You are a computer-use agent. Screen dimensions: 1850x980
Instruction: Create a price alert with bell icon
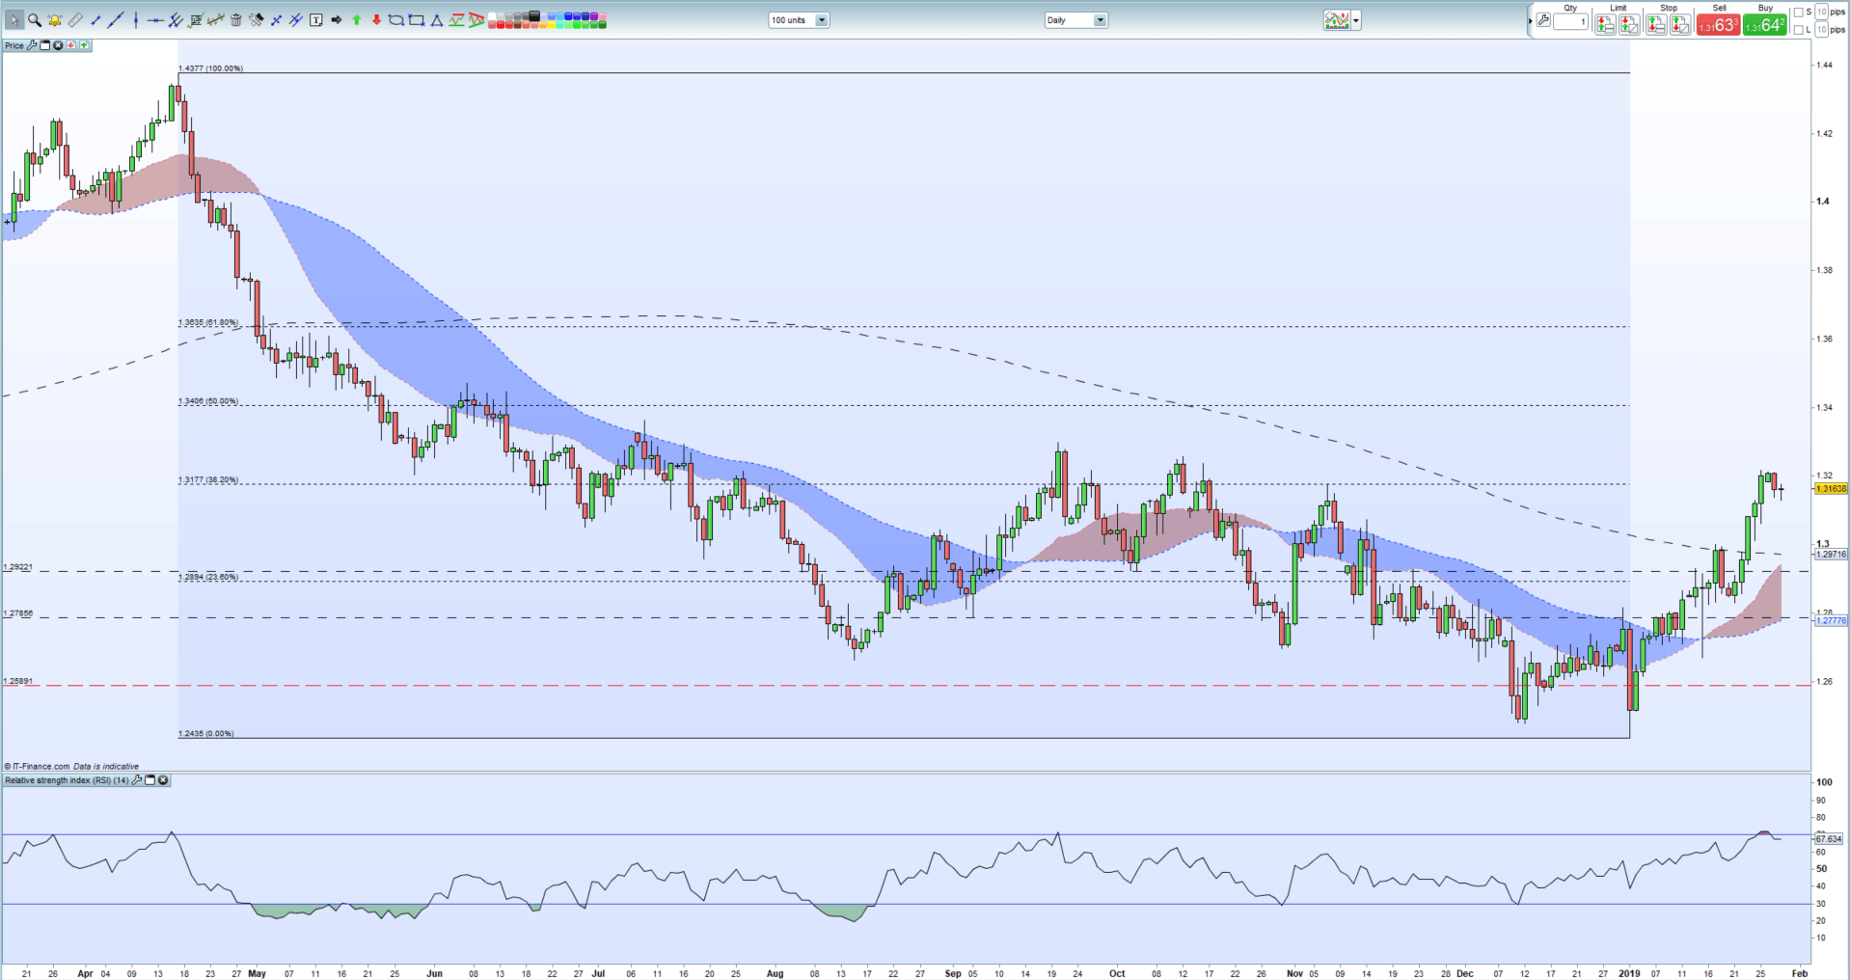(x=55, y=20)
